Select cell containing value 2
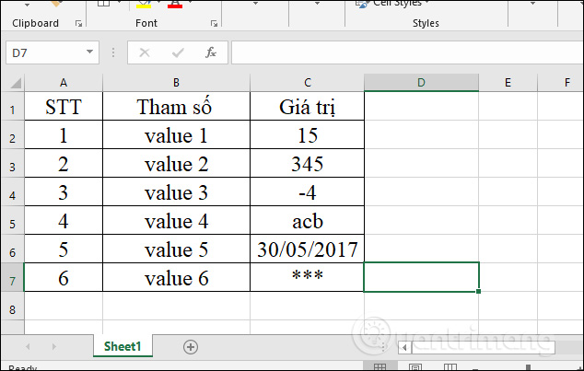Screen dimensions: 584x371 click(176, 164)
